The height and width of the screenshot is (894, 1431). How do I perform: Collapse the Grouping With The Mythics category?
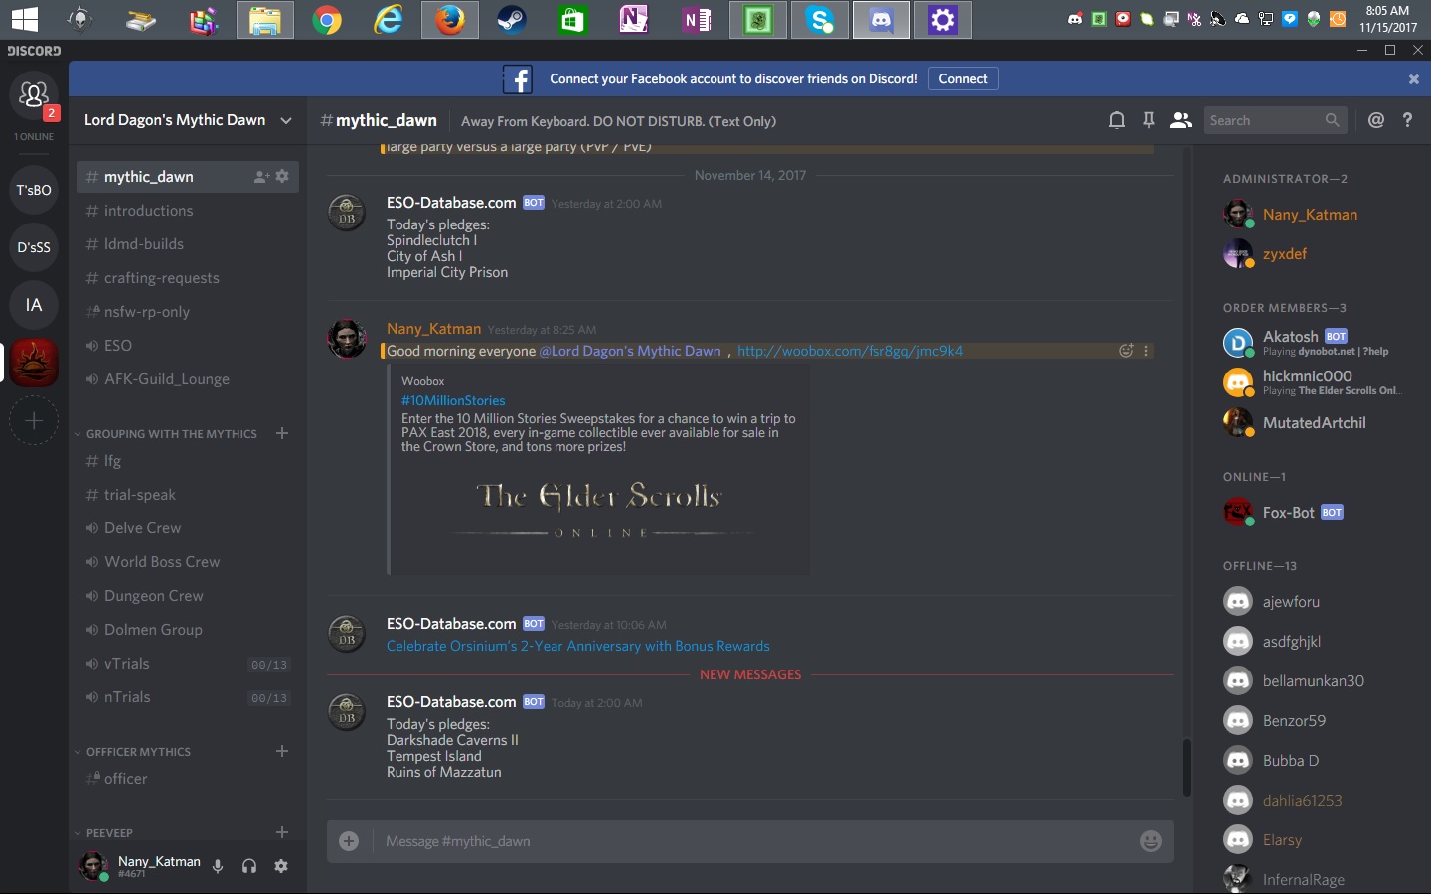pyautogui.click(x=171, y=434)
